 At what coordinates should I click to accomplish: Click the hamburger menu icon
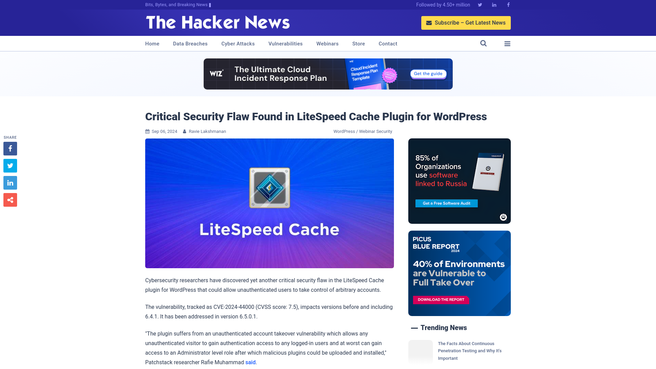[507, 44]
